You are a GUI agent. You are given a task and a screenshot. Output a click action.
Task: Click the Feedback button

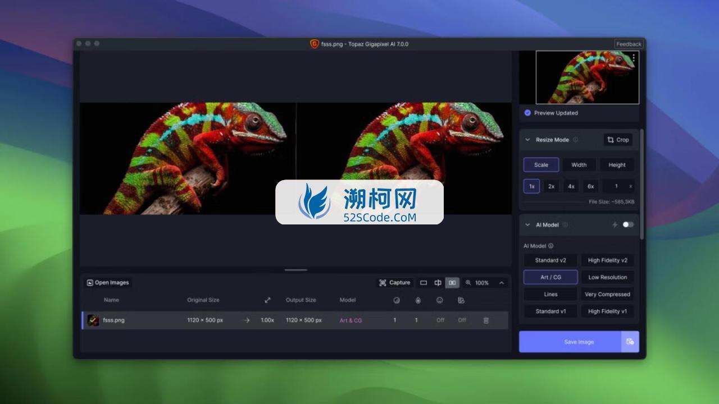629,44
